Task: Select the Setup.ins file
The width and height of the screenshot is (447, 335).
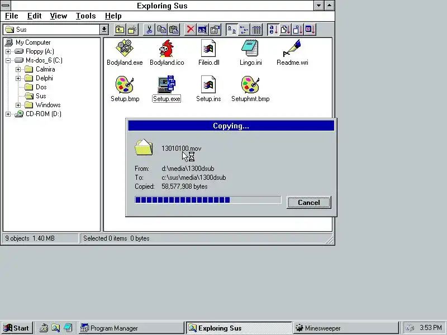Action: [208, 89]
